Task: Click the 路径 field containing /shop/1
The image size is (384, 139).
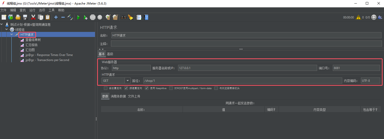Action: 242,81
